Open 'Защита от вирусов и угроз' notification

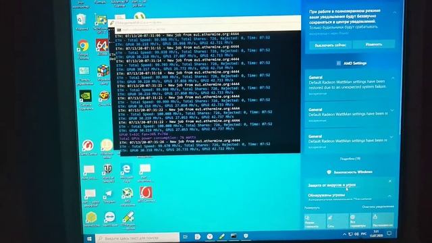click(x=331, y=185)
